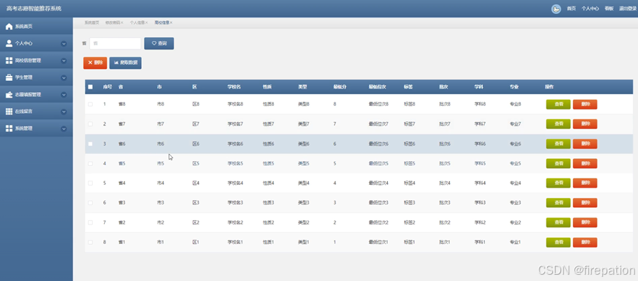Screen dimensions: 638x281
Task: Click cell 专业5
Action: click(x=515, y=164)
